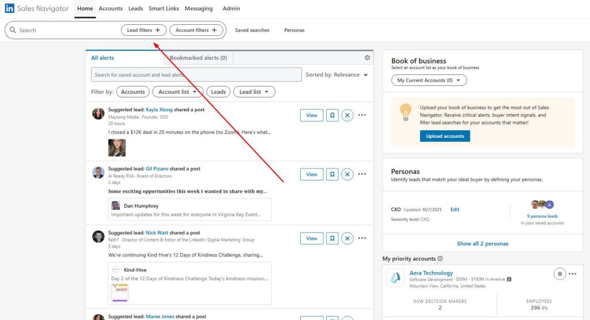Screen dimensions: 590x320
Task: Open Smart Links in the nav
Action: [164, 8]
